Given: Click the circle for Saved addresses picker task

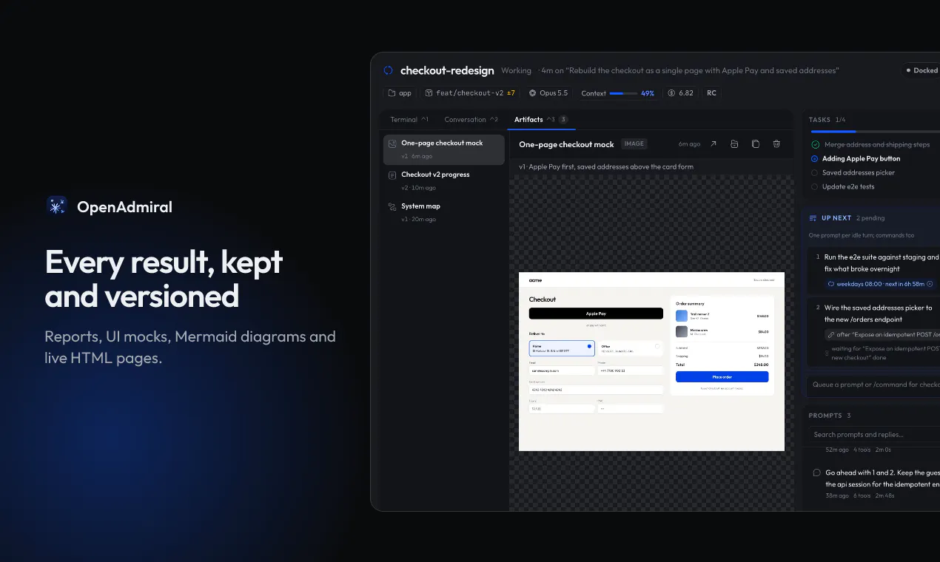Looking at the screenshot, I should [x=815, y=173].
